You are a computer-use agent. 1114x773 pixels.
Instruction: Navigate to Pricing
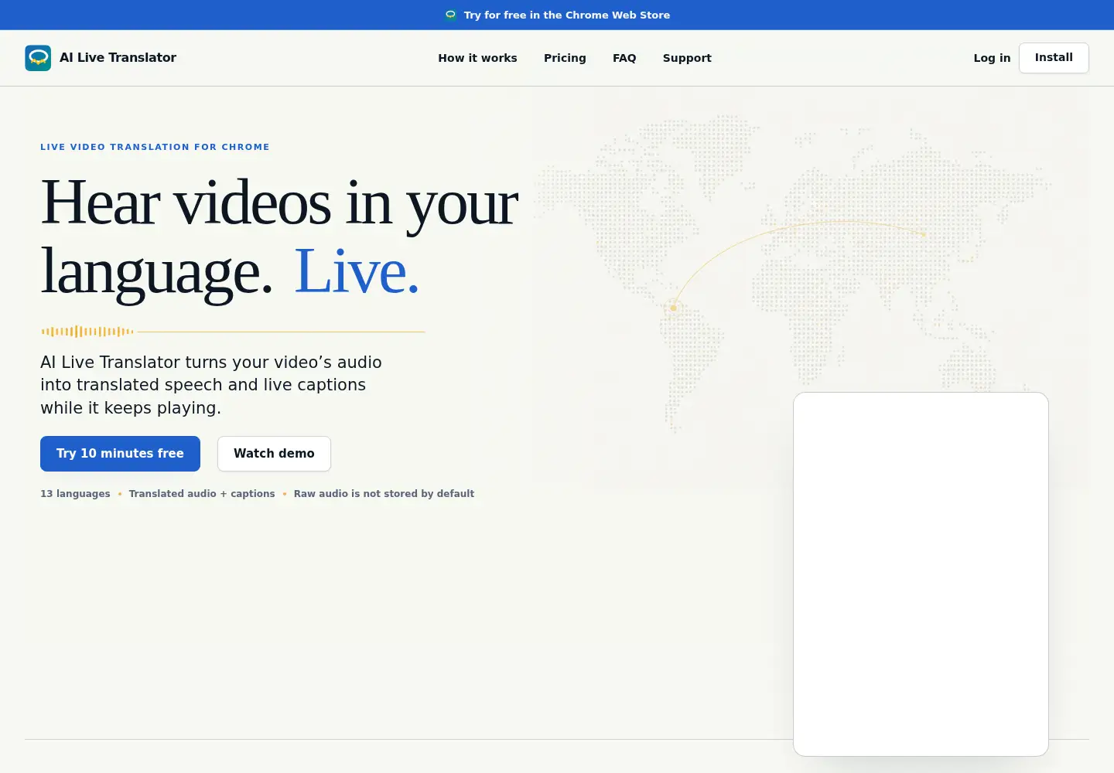click(565, 58)
